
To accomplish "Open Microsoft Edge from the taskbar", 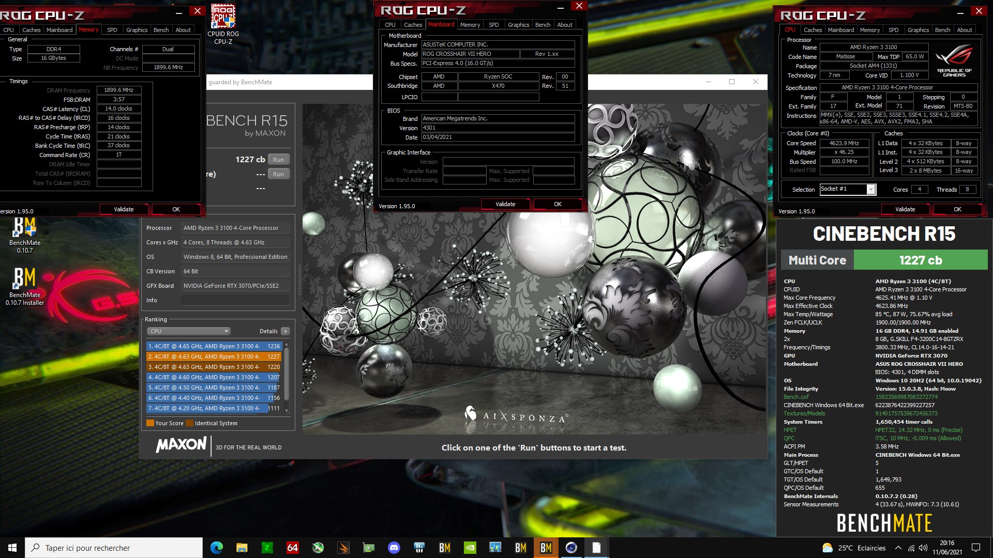I will coord(216,548).
